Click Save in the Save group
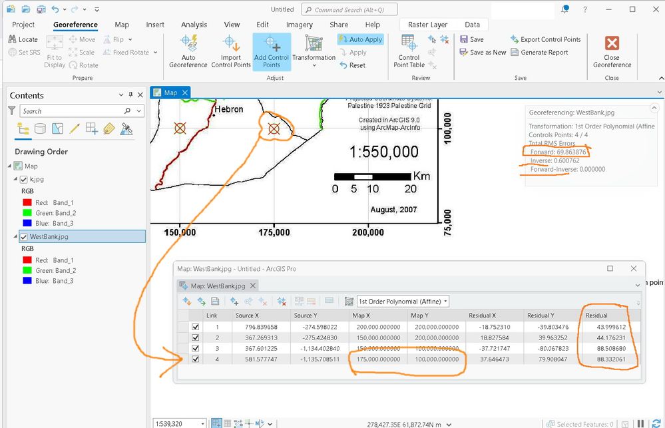 click(471, 39)
